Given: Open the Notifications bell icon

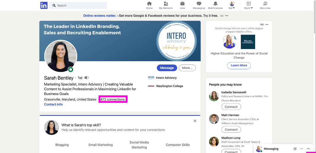Looking at the screenshot, I should (x=215, y=5).
